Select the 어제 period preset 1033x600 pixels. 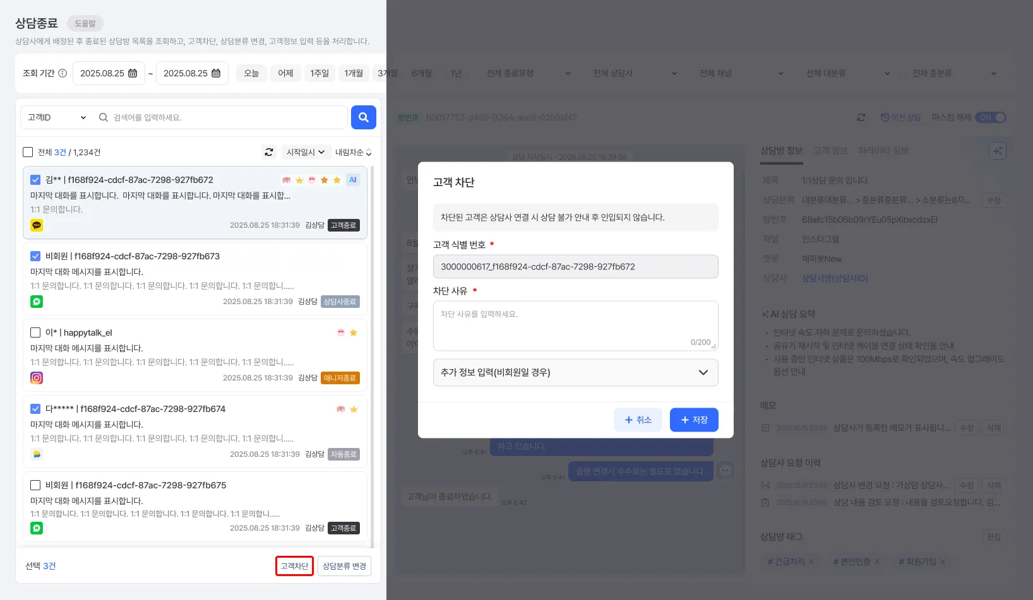285,73
